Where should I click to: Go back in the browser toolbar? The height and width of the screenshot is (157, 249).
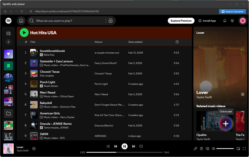click(x=11, y=11)
